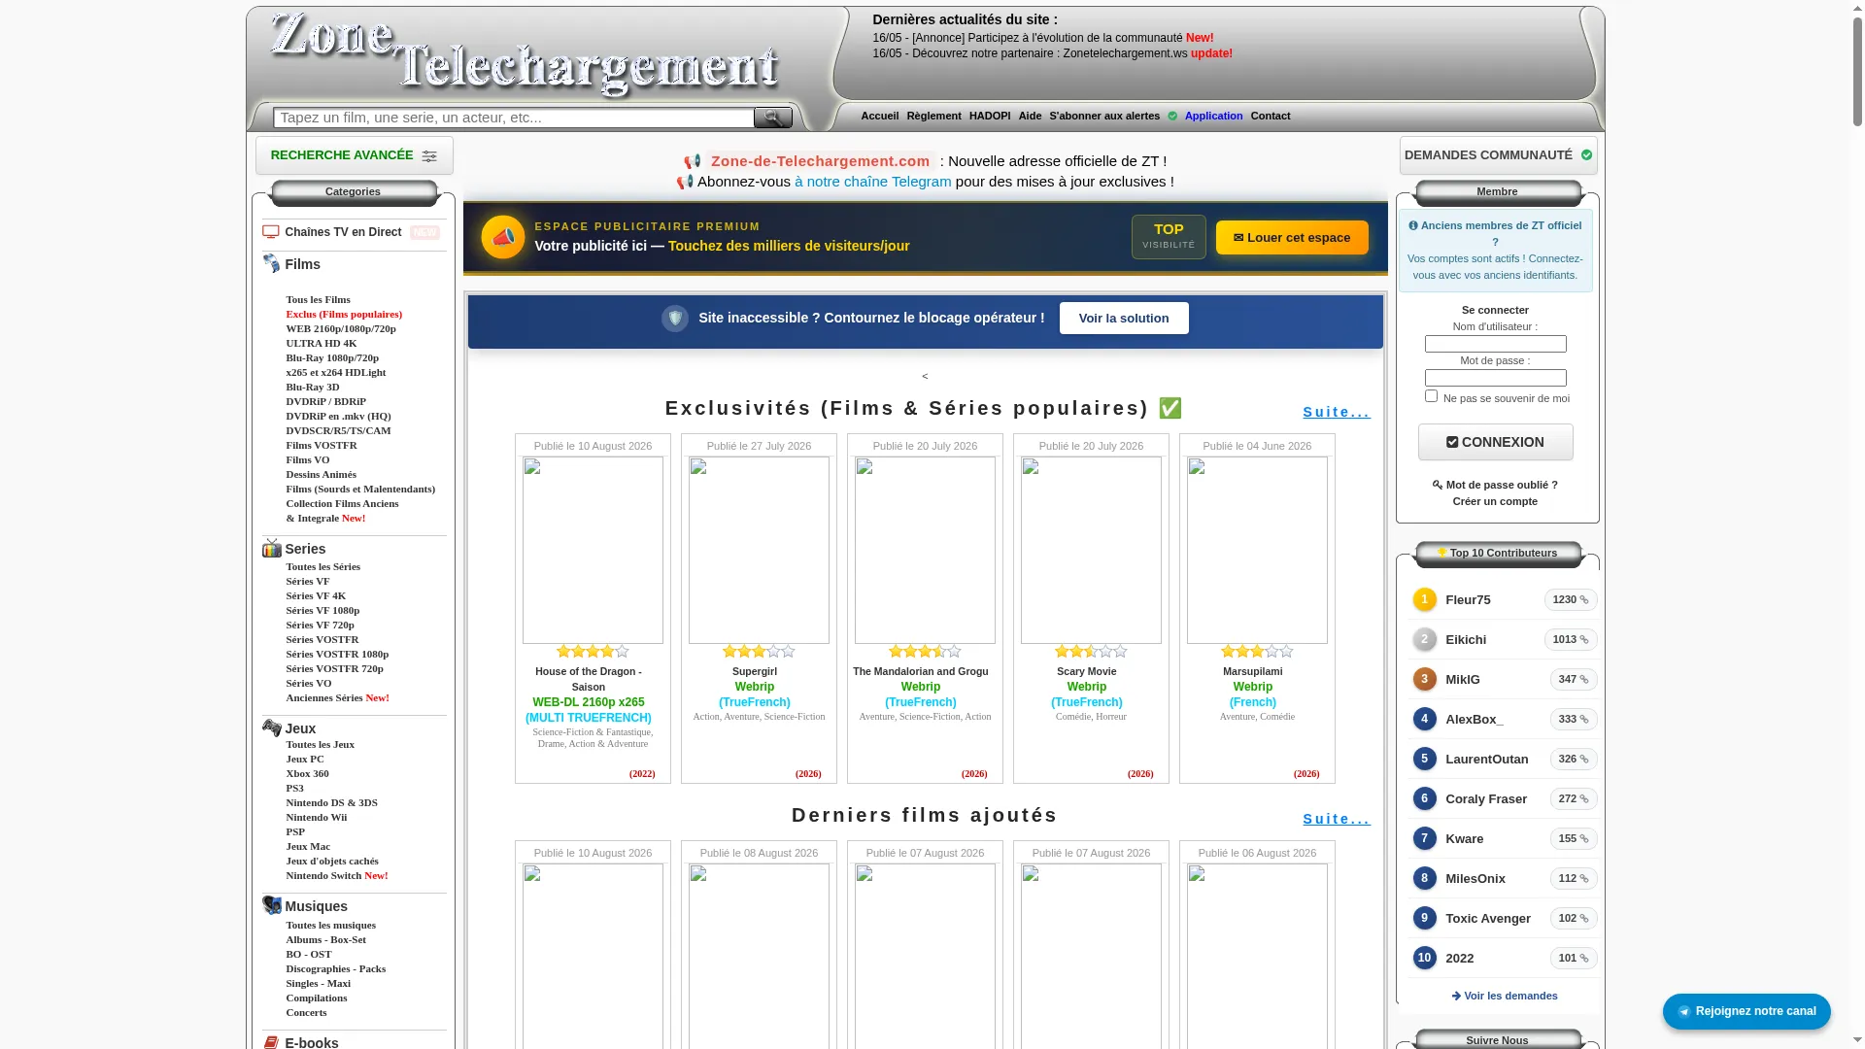Open Zone Telechargement site logo
Viewport: 1865px width, 1049px height.
click(x=525, y=53)
